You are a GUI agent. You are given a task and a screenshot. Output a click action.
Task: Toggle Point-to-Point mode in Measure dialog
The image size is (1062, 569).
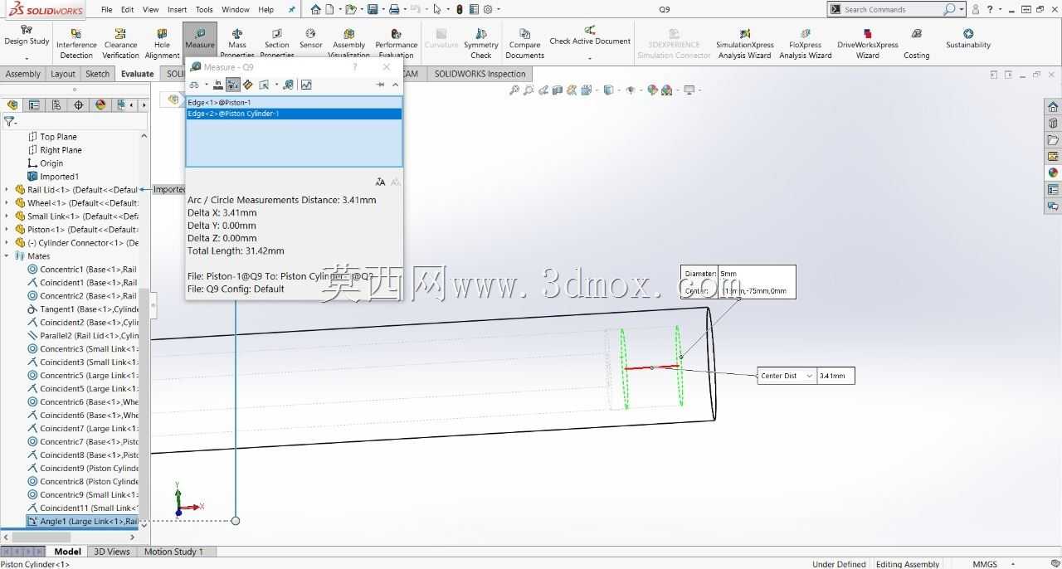tap(247, 85)
